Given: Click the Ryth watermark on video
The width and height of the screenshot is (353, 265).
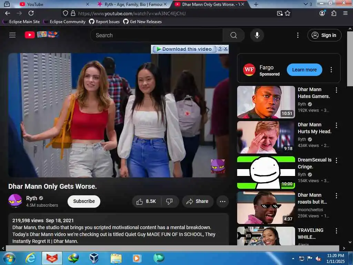Looking at the screenshot, I should (x=218, y=166).
